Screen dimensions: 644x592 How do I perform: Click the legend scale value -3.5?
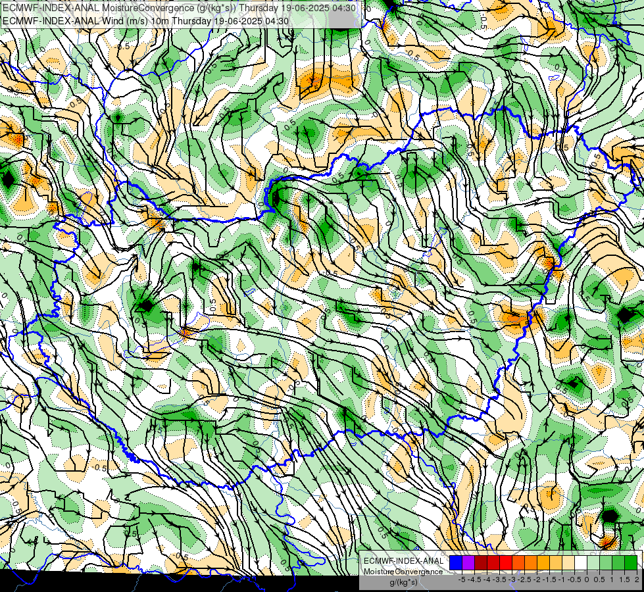click(x=499, y=580)
